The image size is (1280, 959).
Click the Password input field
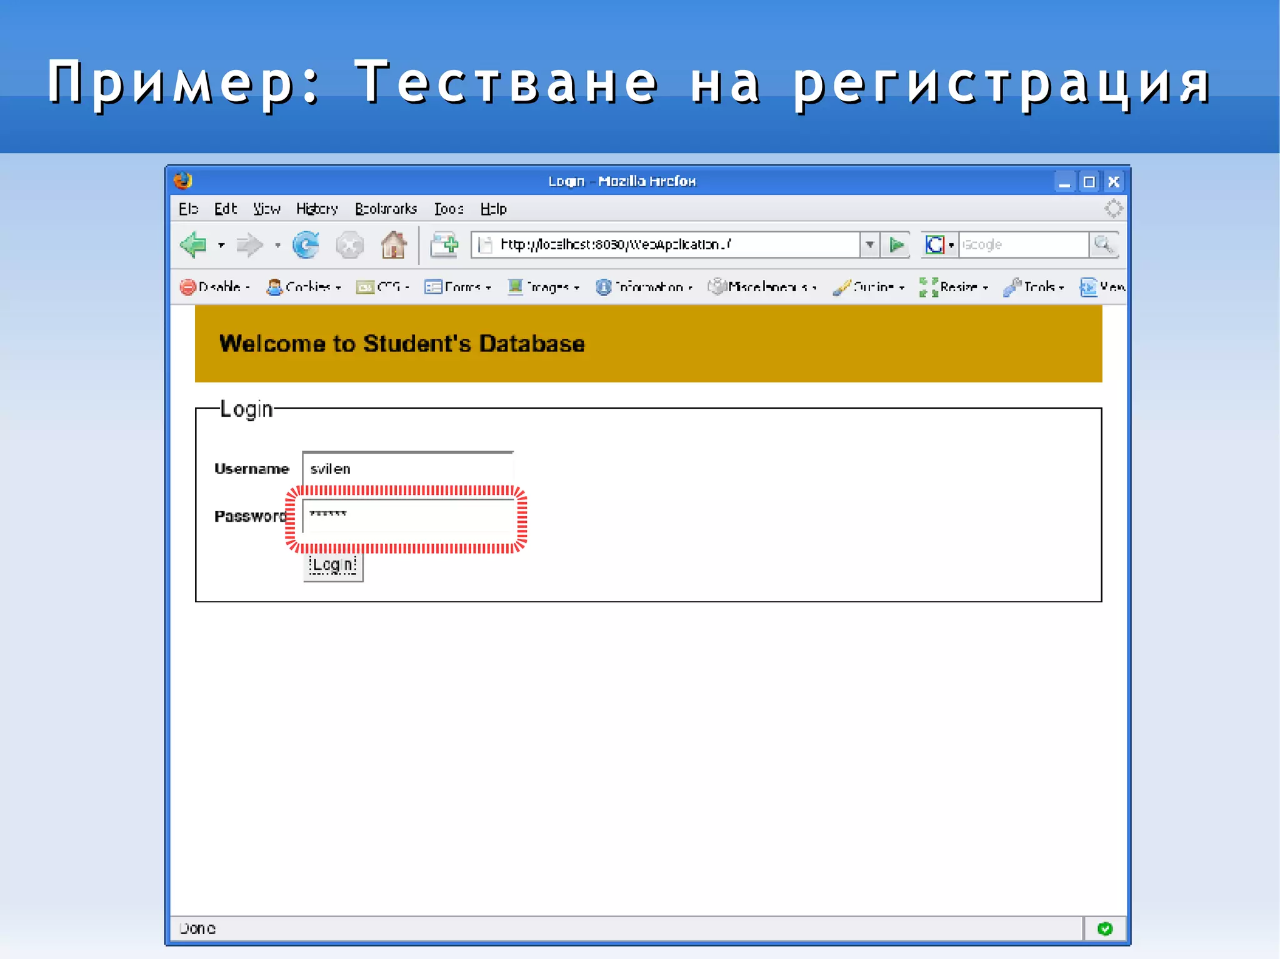[x=407, y=516]
